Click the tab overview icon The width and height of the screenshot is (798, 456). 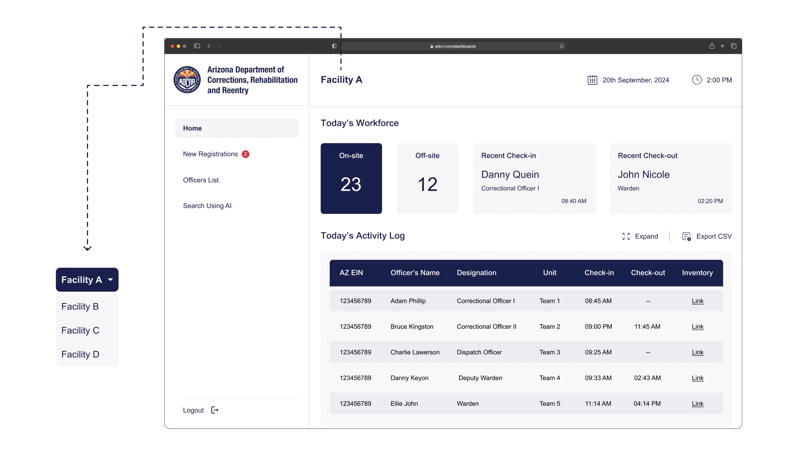point(733,46)
